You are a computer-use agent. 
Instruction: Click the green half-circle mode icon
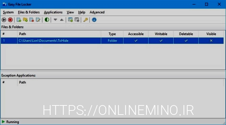pos(47,20)
